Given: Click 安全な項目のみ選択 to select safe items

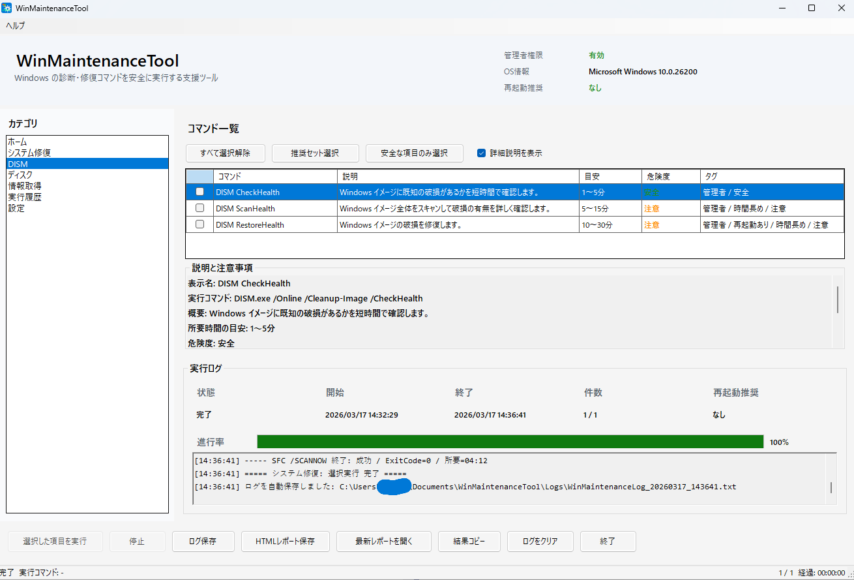Looking at the screenshot, I should click(415, 153).
